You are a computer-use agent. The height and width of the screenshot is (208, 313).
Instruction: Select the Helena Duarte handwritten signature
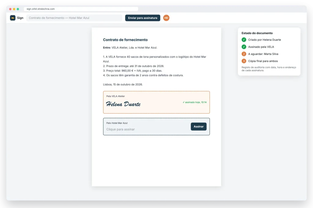123,104
